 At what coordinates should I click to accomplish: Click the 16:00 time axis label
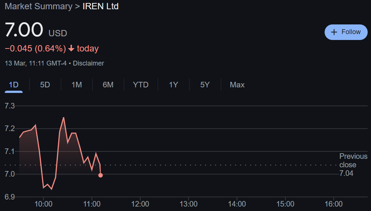click(334, 204)
